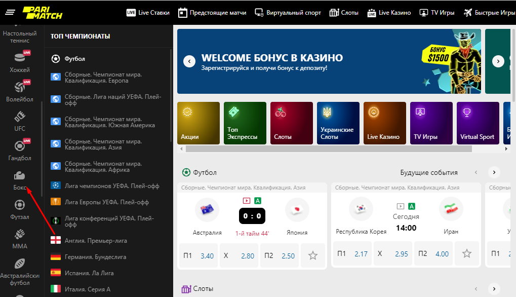Favorite the Австралия-Япония match star
The height and width of the screenshot is (297, 516).
(x=313, y=255)
